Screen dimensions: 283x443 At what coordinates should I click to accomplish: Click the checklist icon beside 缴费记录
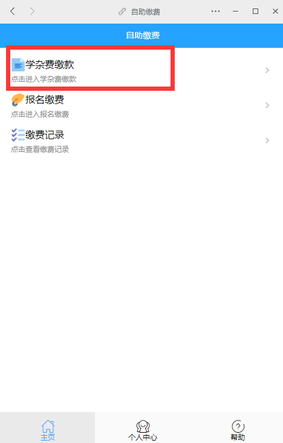pyautogui.click(x=18, y=135)
